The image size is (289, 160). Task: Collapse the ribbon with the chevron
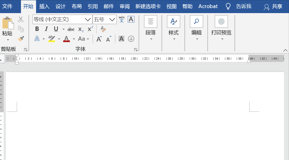pyautogui.click(x=285, y=50)
